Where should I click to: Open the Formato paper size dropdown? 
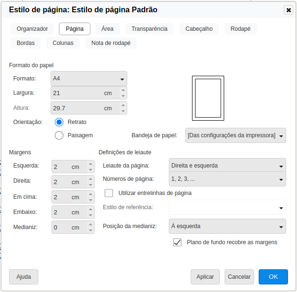click(x=88, y=79)
